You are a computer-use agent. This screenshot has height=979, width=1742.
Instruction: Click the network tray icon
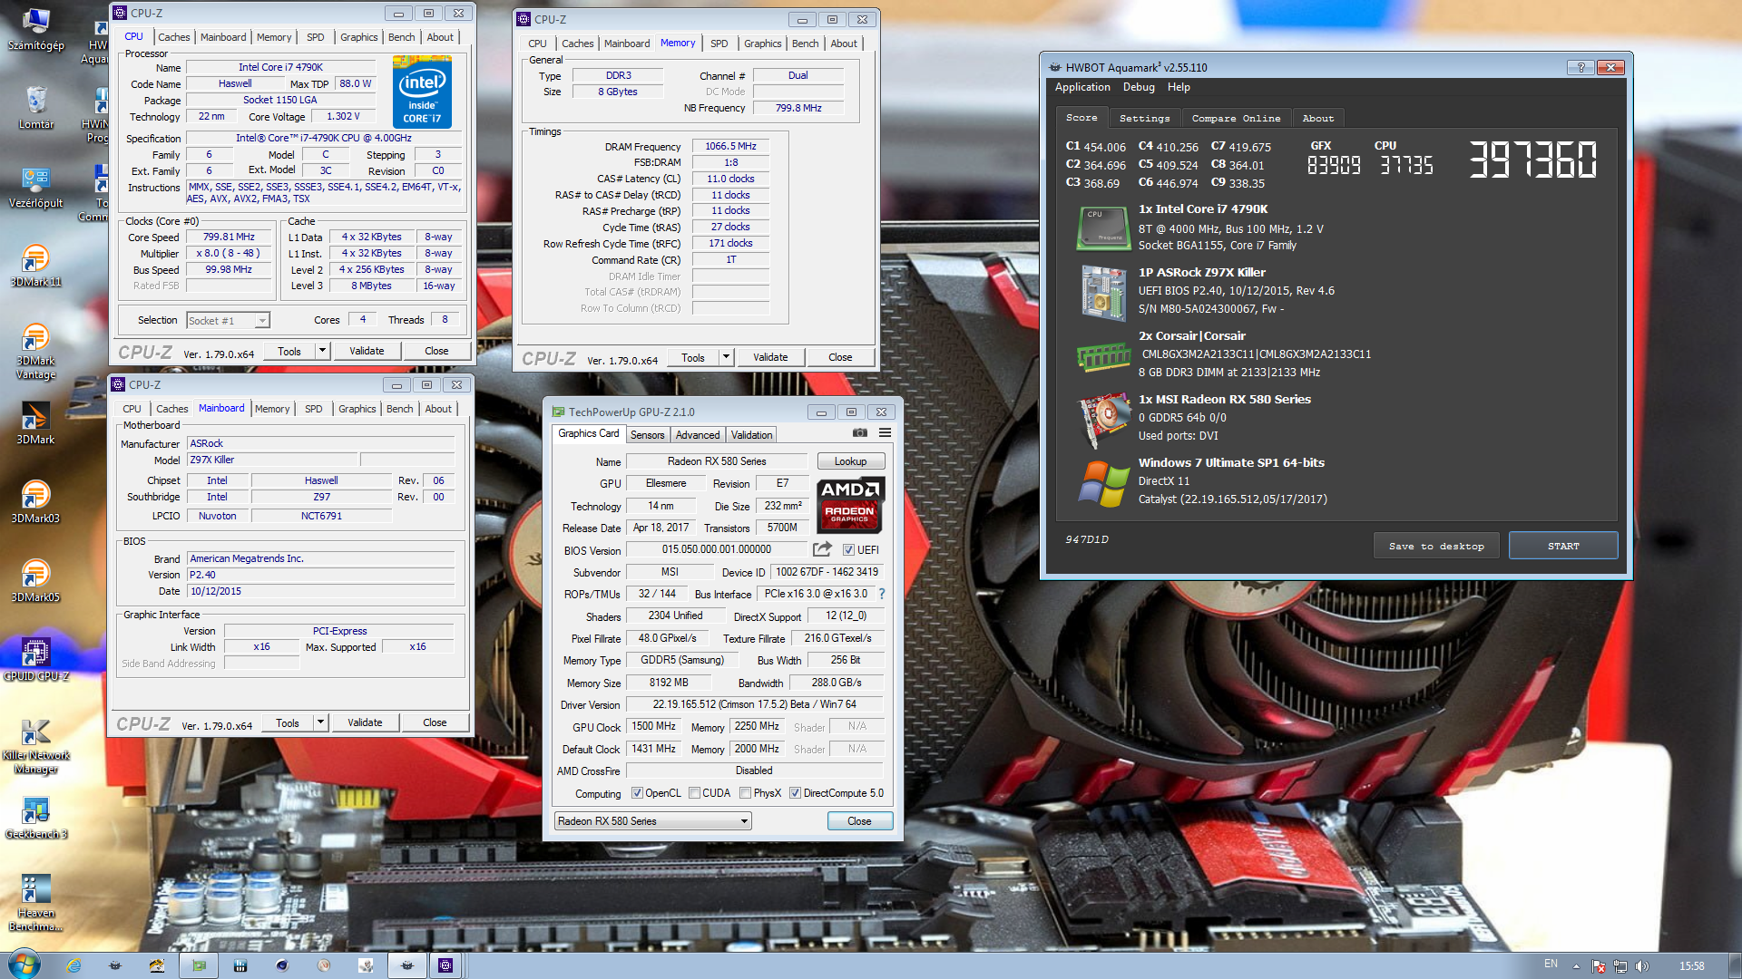tap(1620, 966)
